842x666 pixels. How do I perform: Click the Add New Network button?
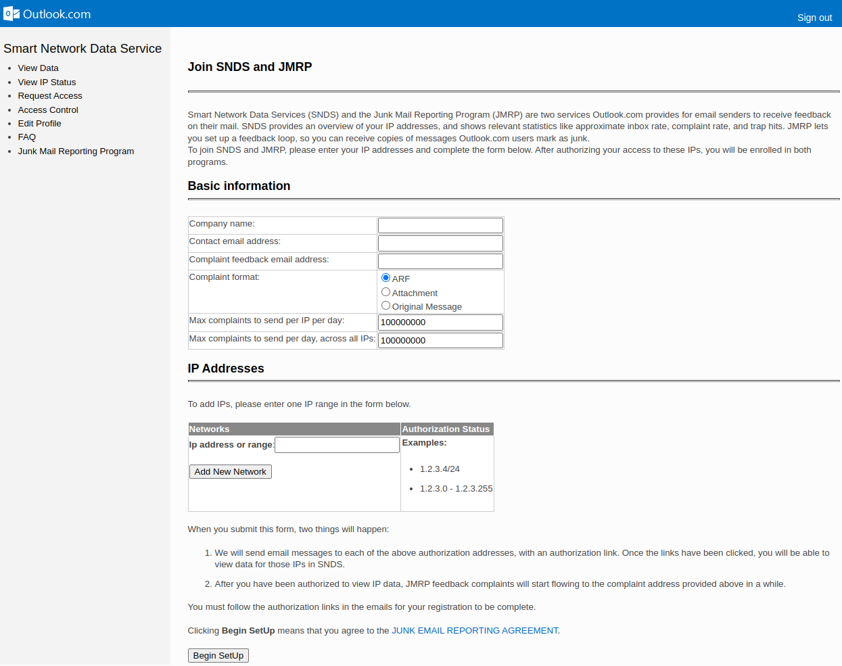pyautogui.click(x=231, y=472)
